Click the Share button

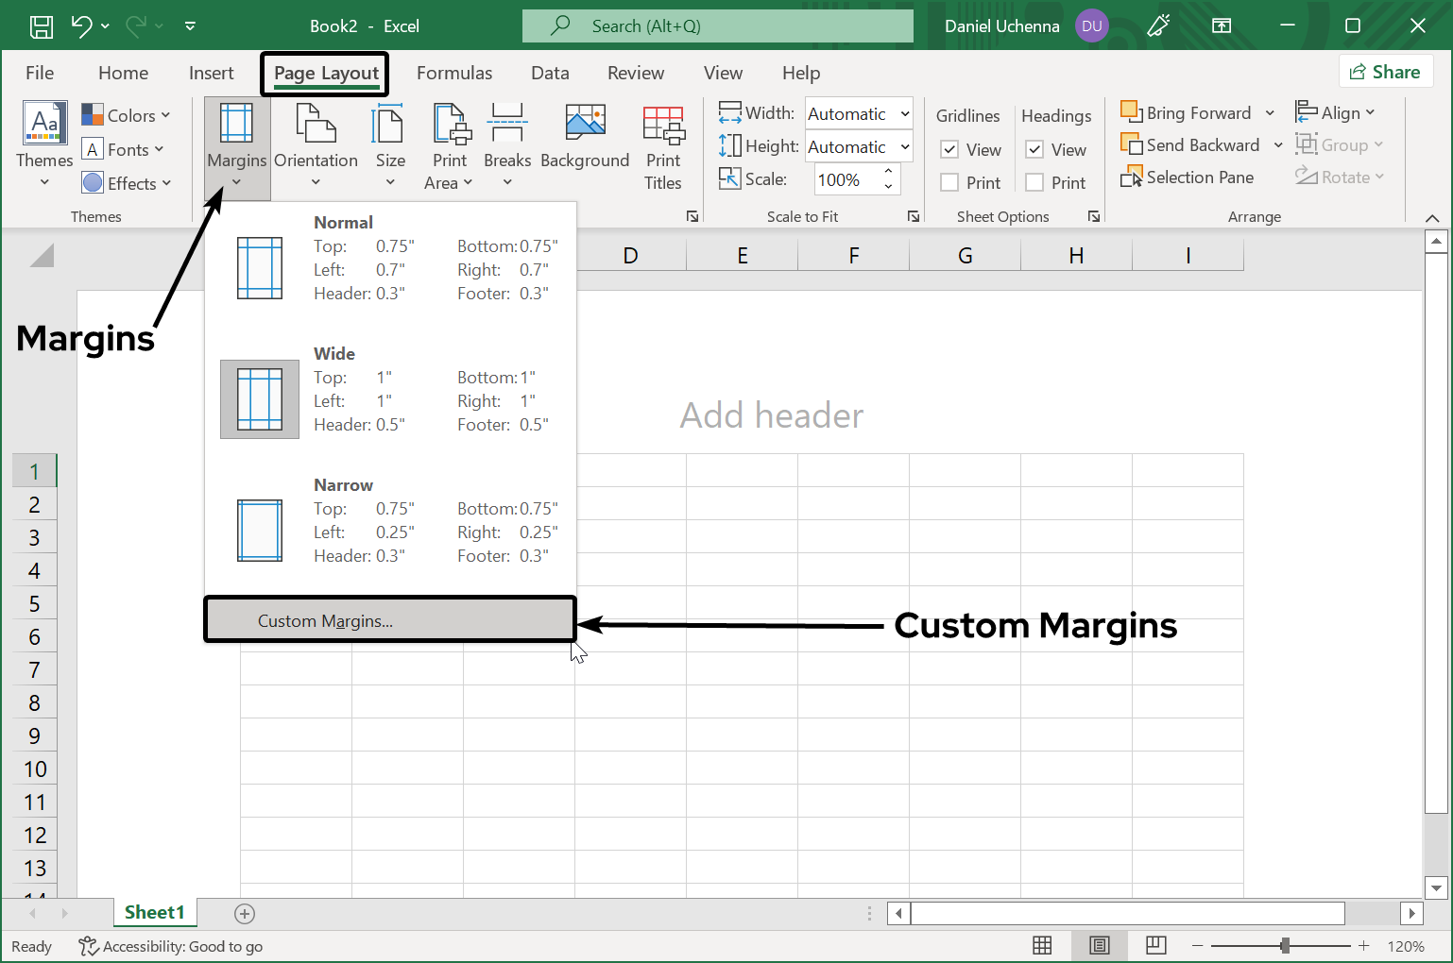click(x=1386, y=71)
